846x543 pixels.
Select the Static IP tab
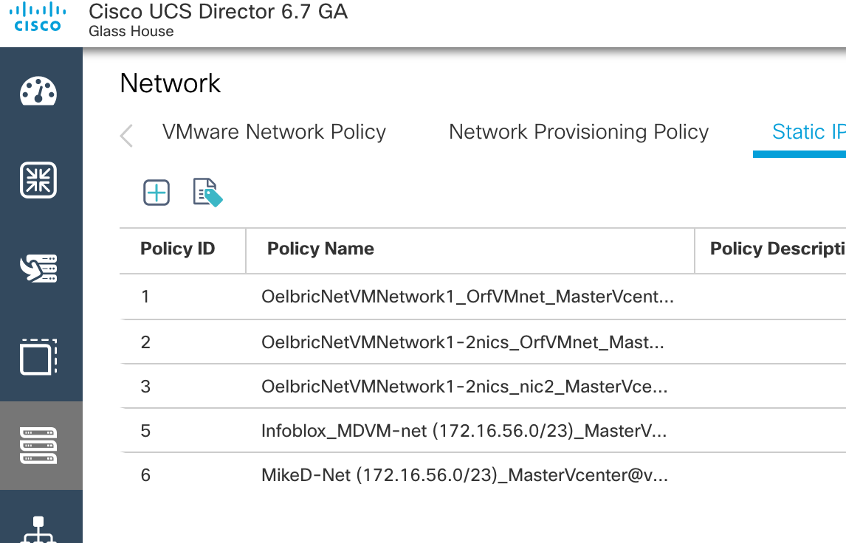(x=808, y=132)
